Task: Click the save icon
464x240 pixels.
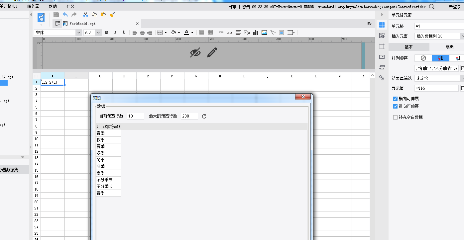Action: (56, 15)
